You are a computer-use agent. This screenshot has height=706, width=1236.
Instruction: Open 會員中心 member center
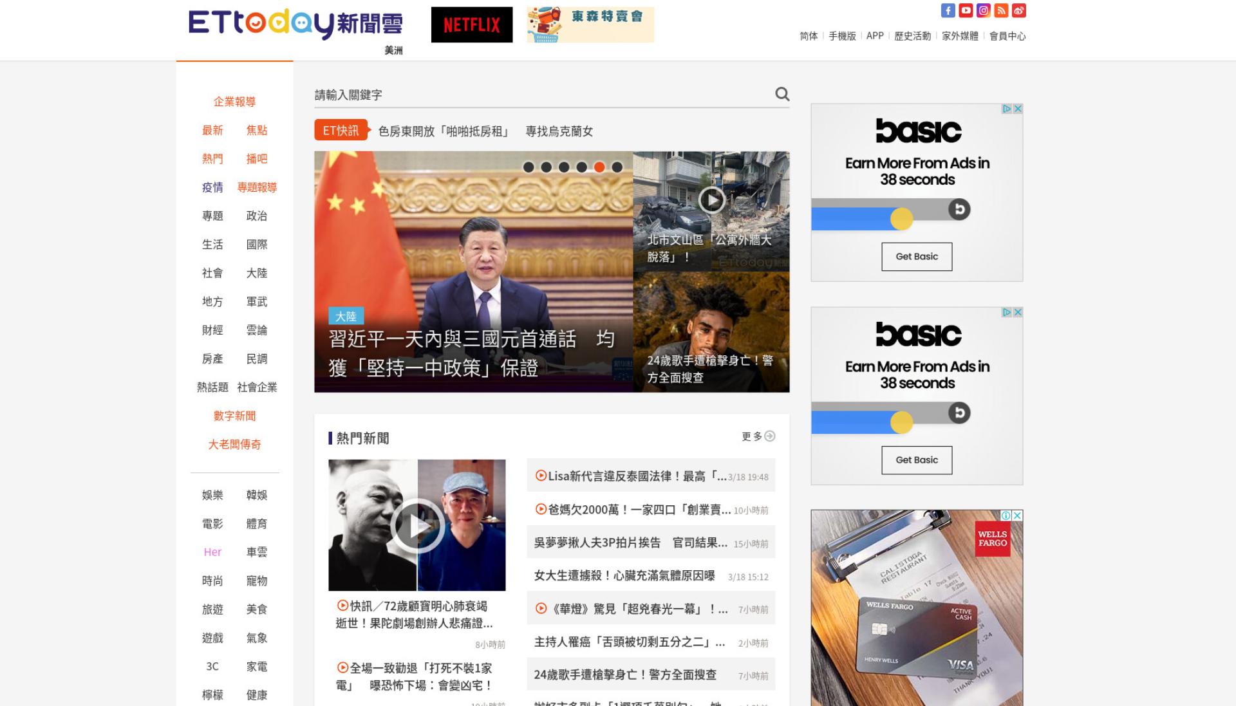point(1007,36)
